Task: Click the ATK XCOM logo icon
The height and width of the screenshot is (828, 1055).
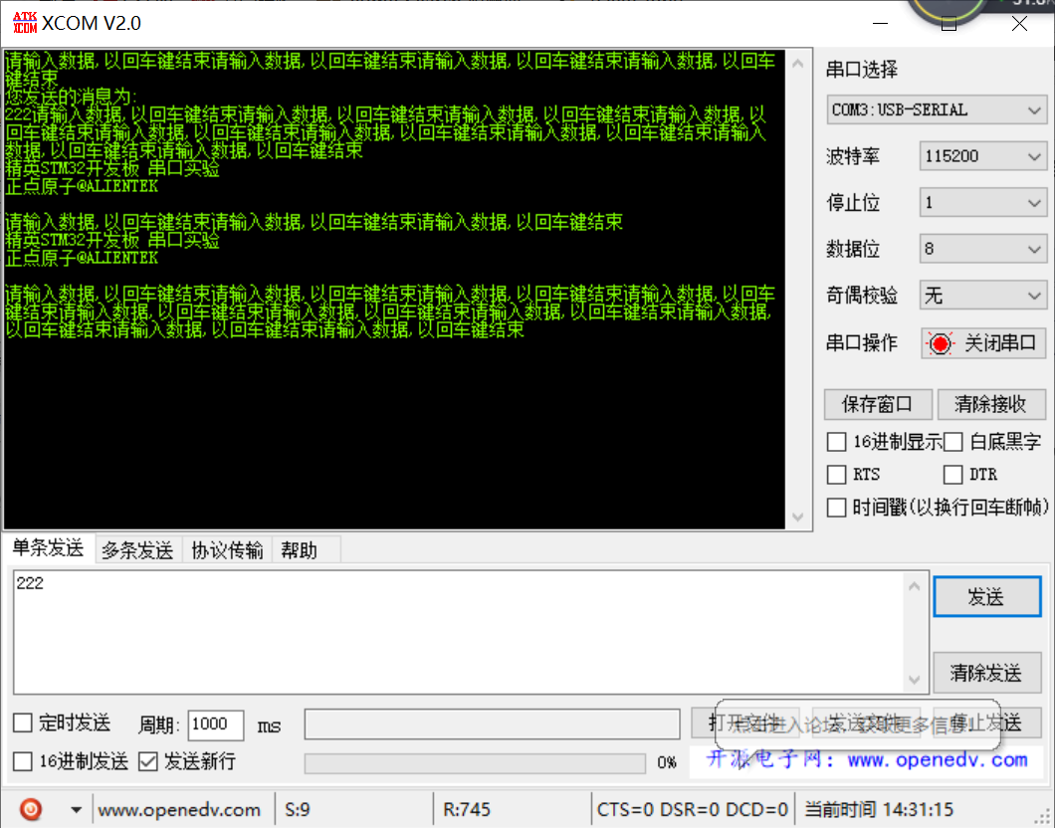Action: click(x=25, y=22)
